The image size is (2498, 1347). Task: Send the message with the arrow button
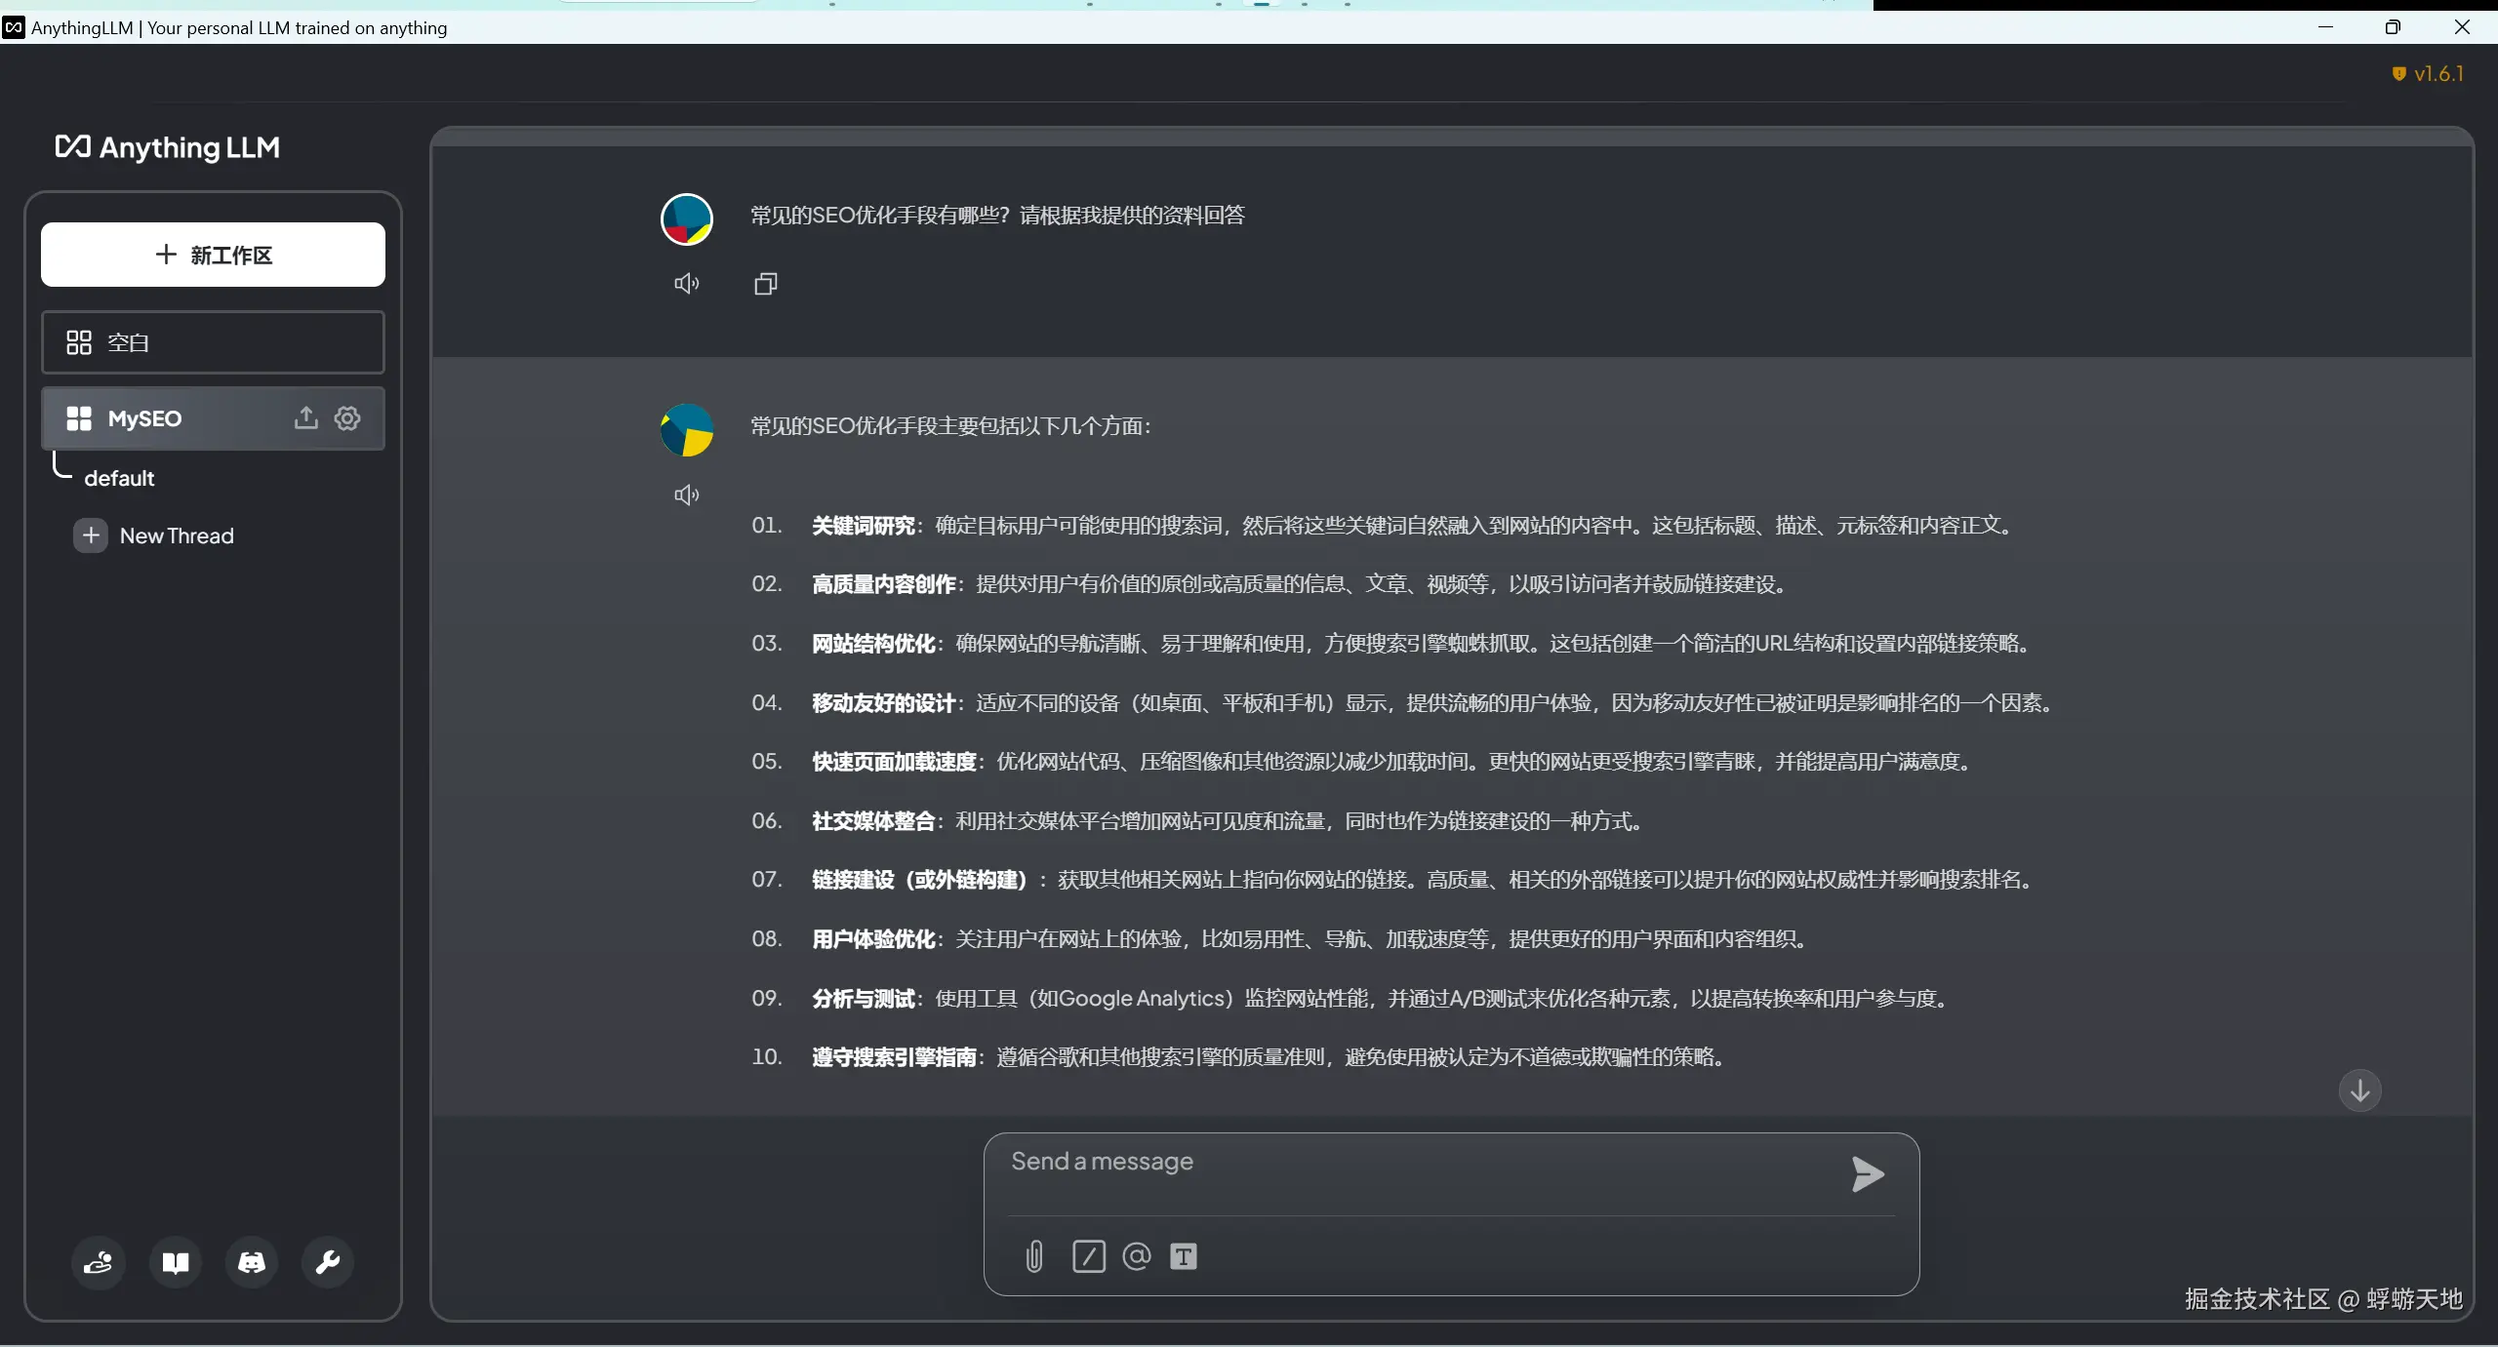[x=1865, y=1175]
